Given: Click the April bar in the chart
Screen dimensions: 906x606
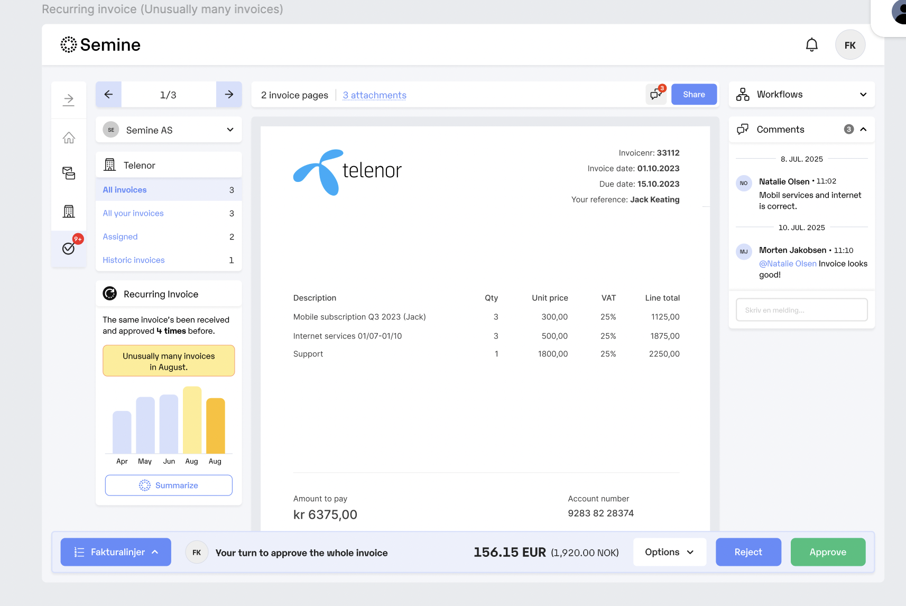Looking at the screenshot, I should pyautogui.click(x=122, y=432).
